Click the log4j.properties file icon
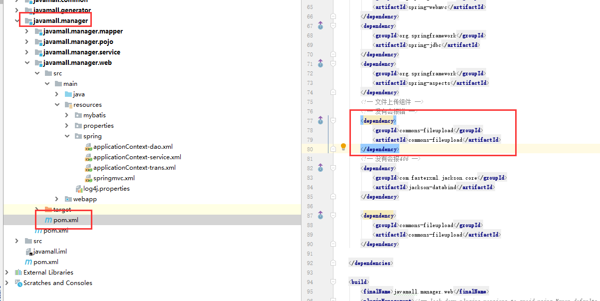The width and height of the screenshot is (600, 301). click(x=79, y=189)
